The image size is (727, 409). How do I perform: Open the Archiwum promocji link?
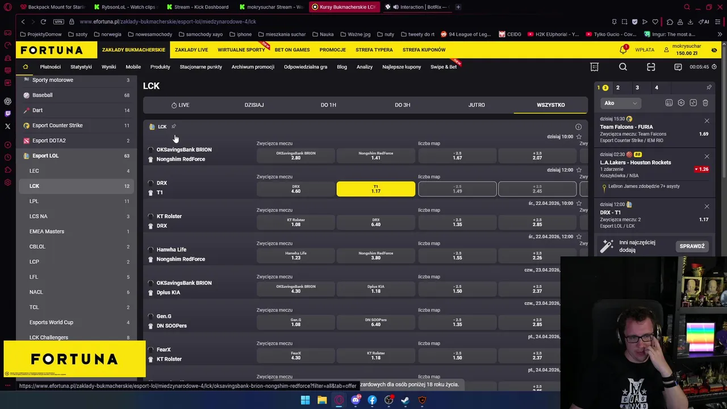tap(253, 67)
